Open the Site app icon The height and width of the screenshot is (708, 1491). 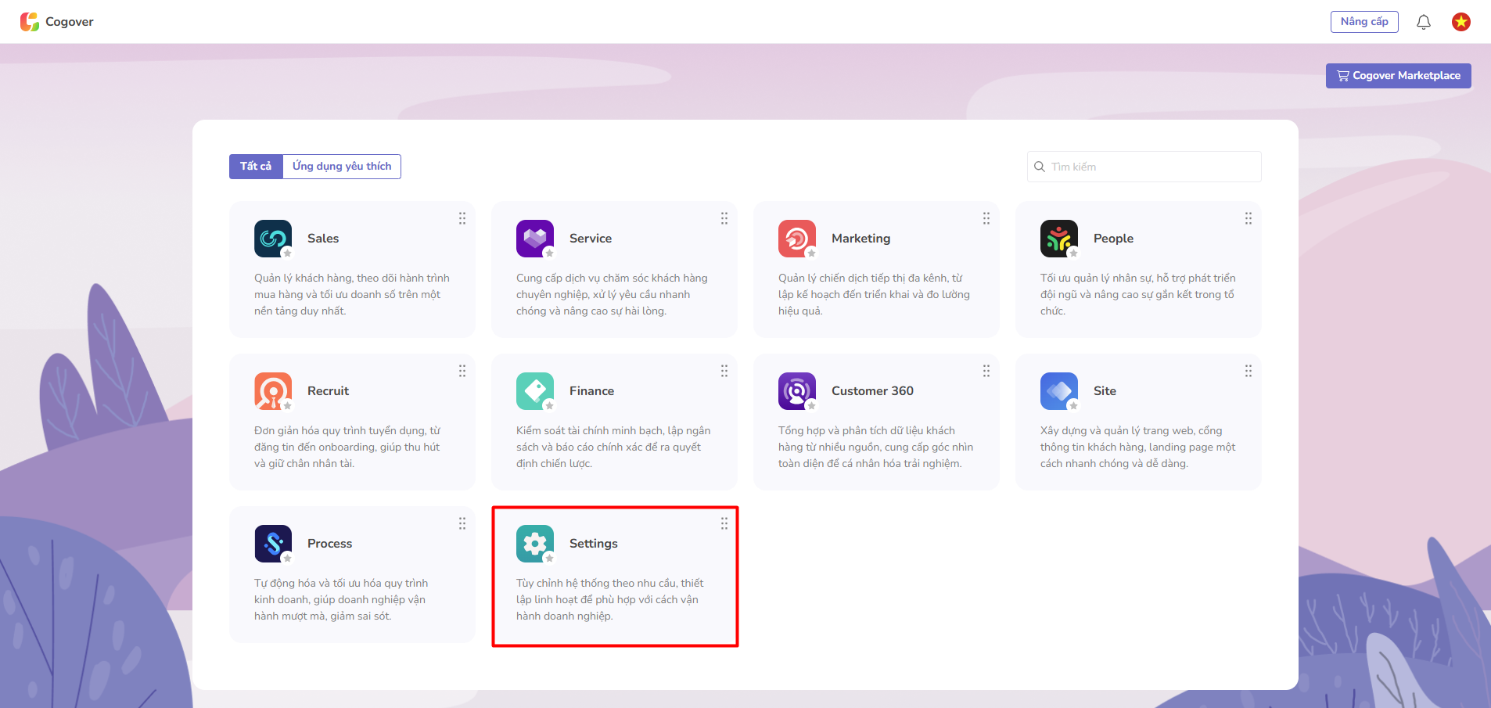pos(1059,391)
